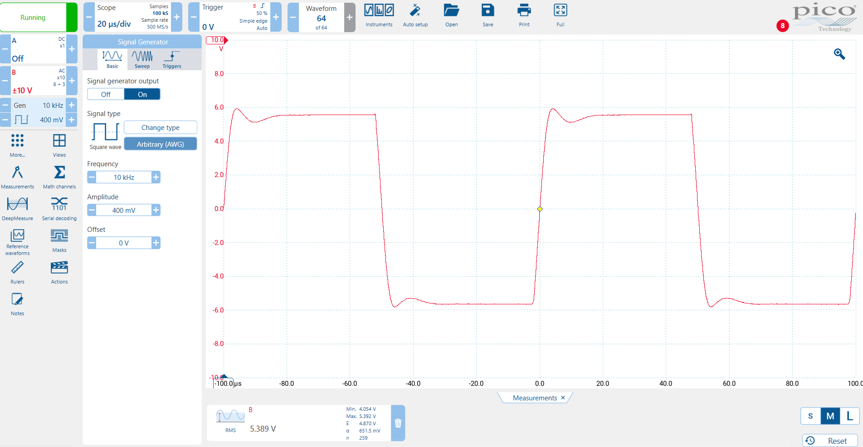Turn signal generator output On

click(142, 94)
